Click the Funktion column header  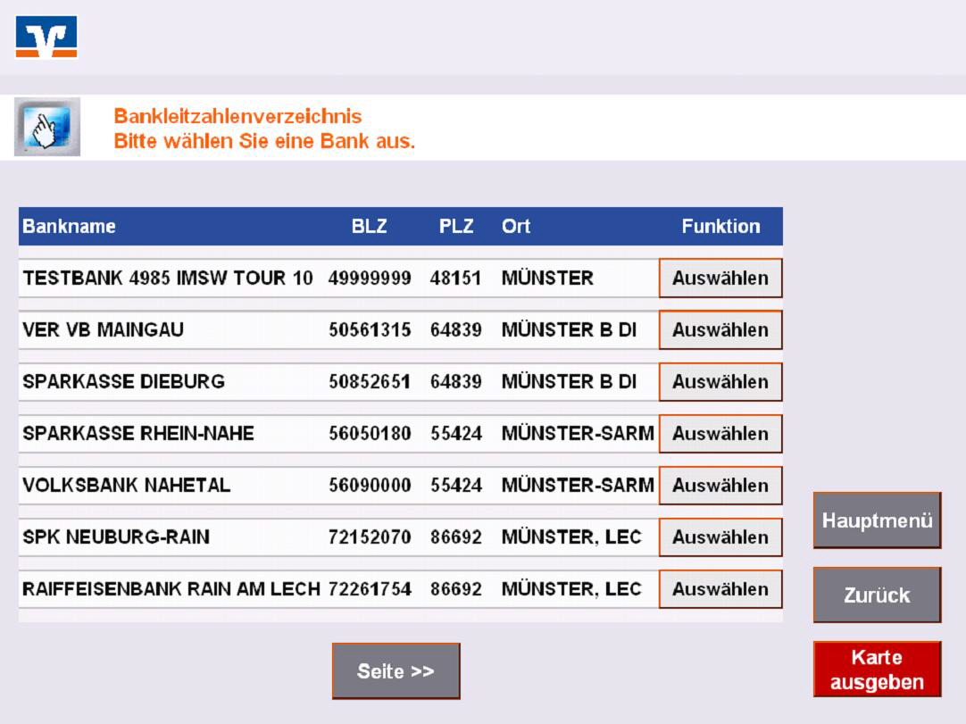click(720, 226)
